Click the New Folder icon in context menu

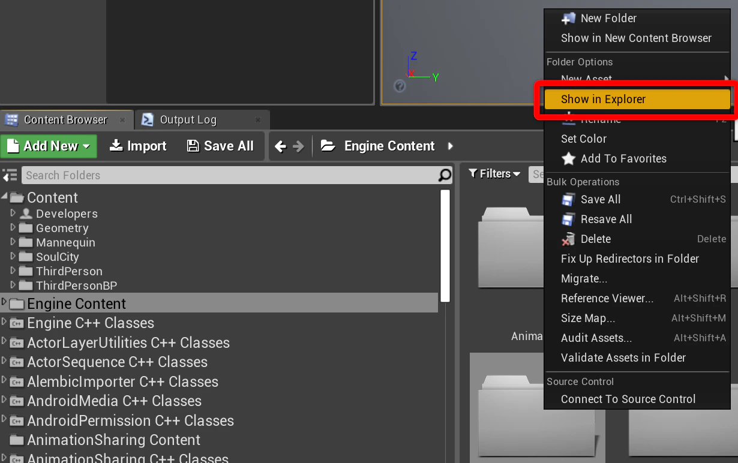coord(568,19)
